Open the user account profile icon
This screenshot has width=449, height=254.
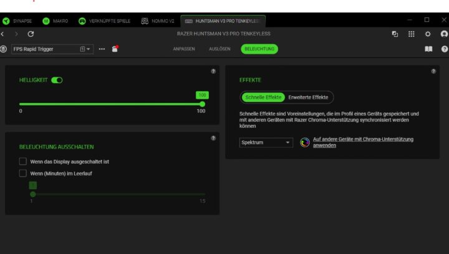(444, 34)
